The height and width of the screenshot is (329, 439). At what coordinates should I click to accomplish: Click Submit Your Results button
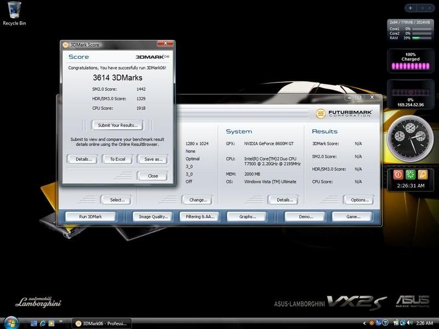[x=117, y=125]
